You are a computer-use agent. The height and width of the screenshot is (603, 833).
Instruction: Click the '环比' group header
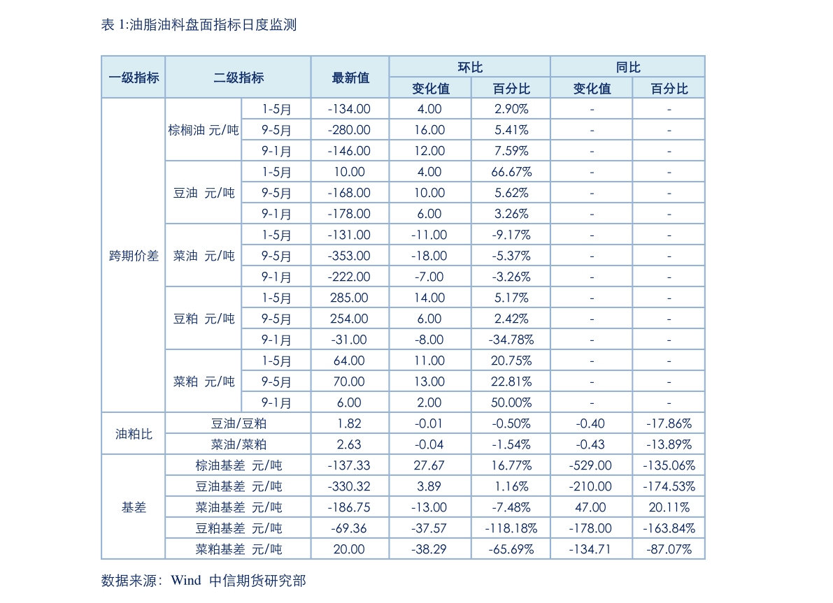[x=470, y=67]
